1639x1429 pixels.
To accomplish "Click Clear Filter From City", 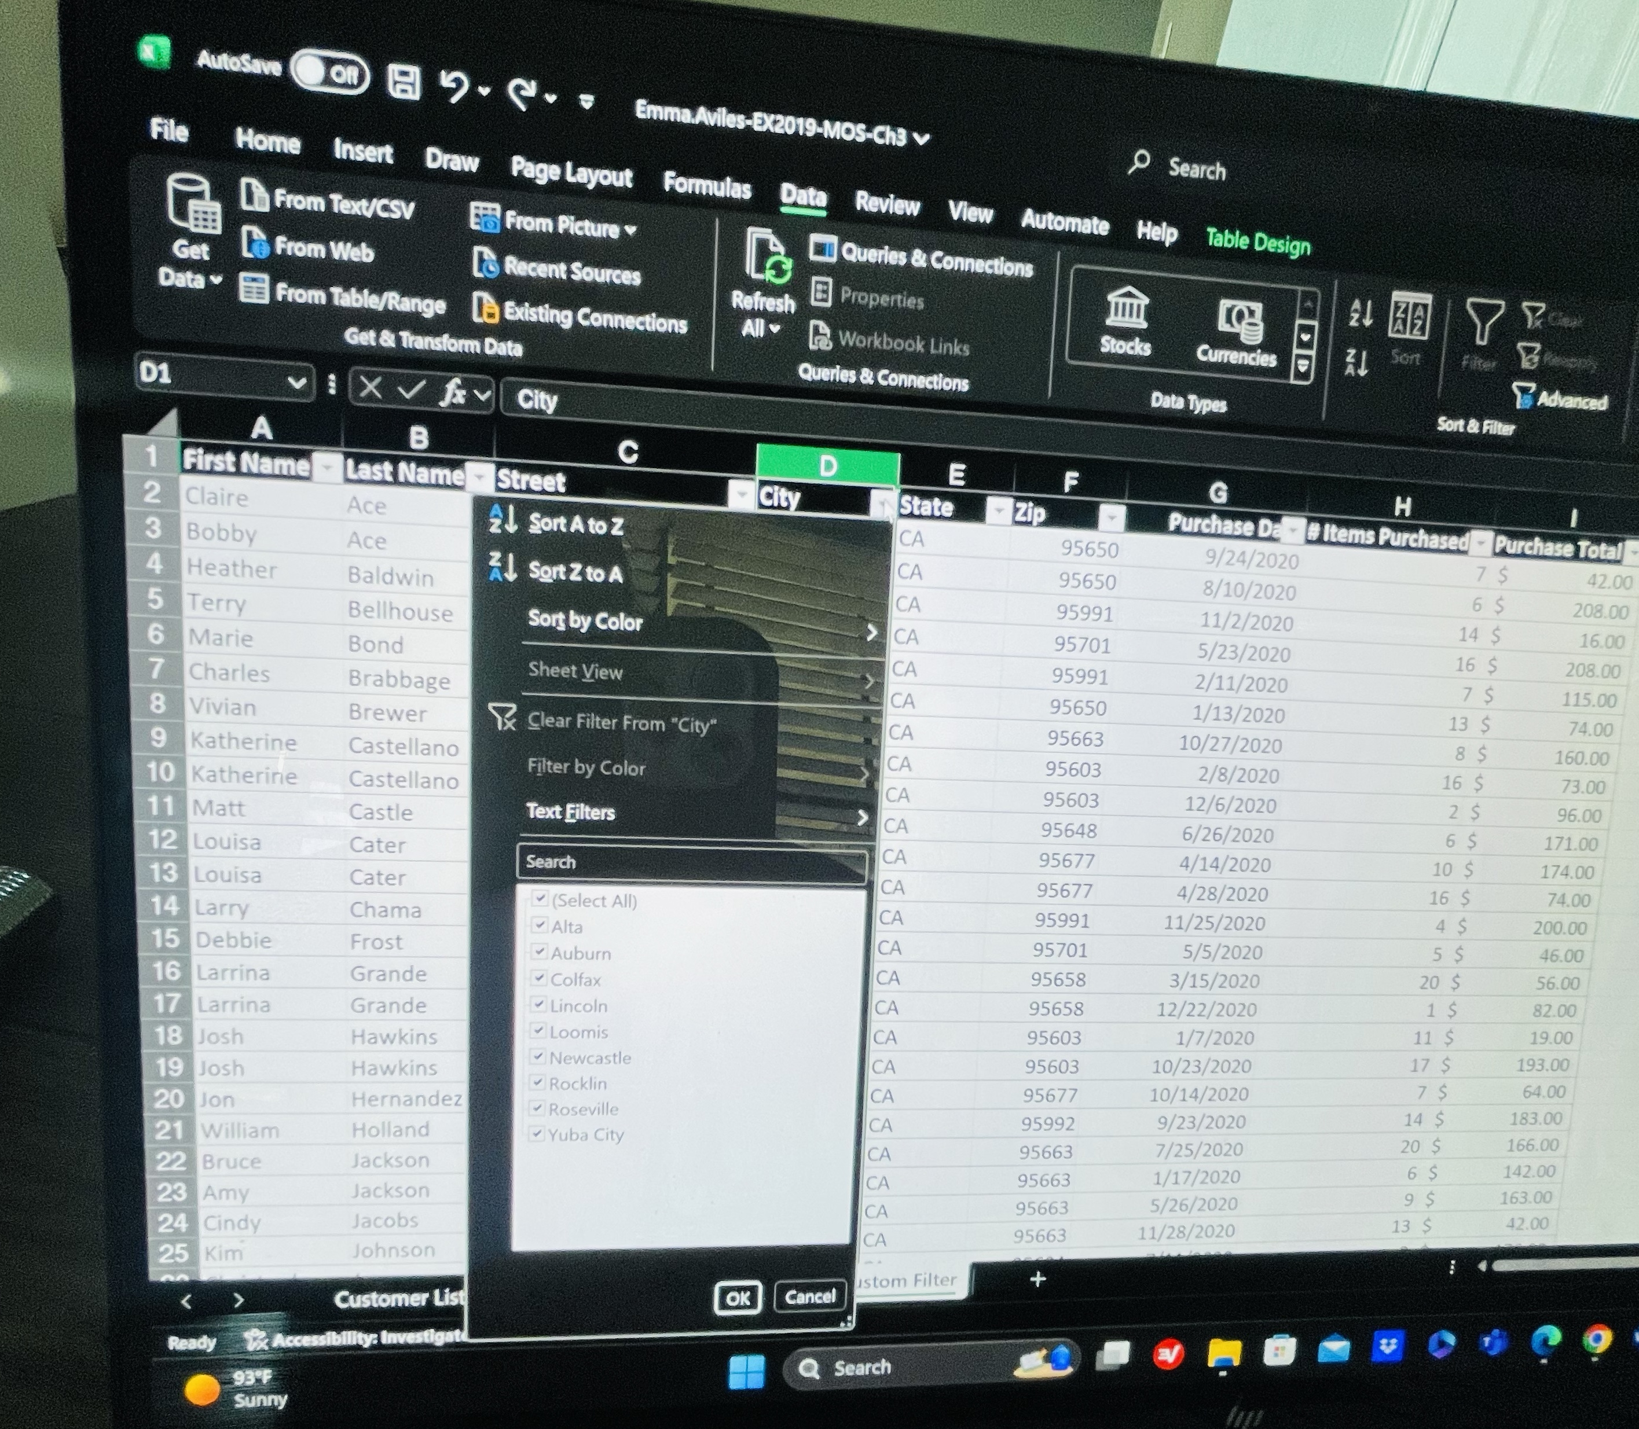I will tap(622, 722).
